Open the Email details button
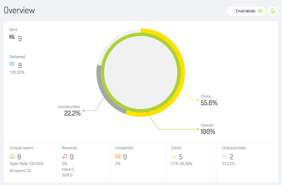 [246, 11]
